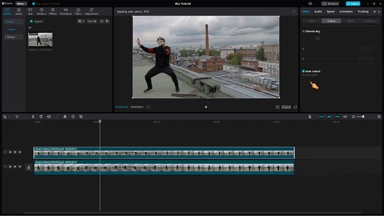The image size is (384, 216).
Task: Open the Filters panel
Action: click(79, 11)
